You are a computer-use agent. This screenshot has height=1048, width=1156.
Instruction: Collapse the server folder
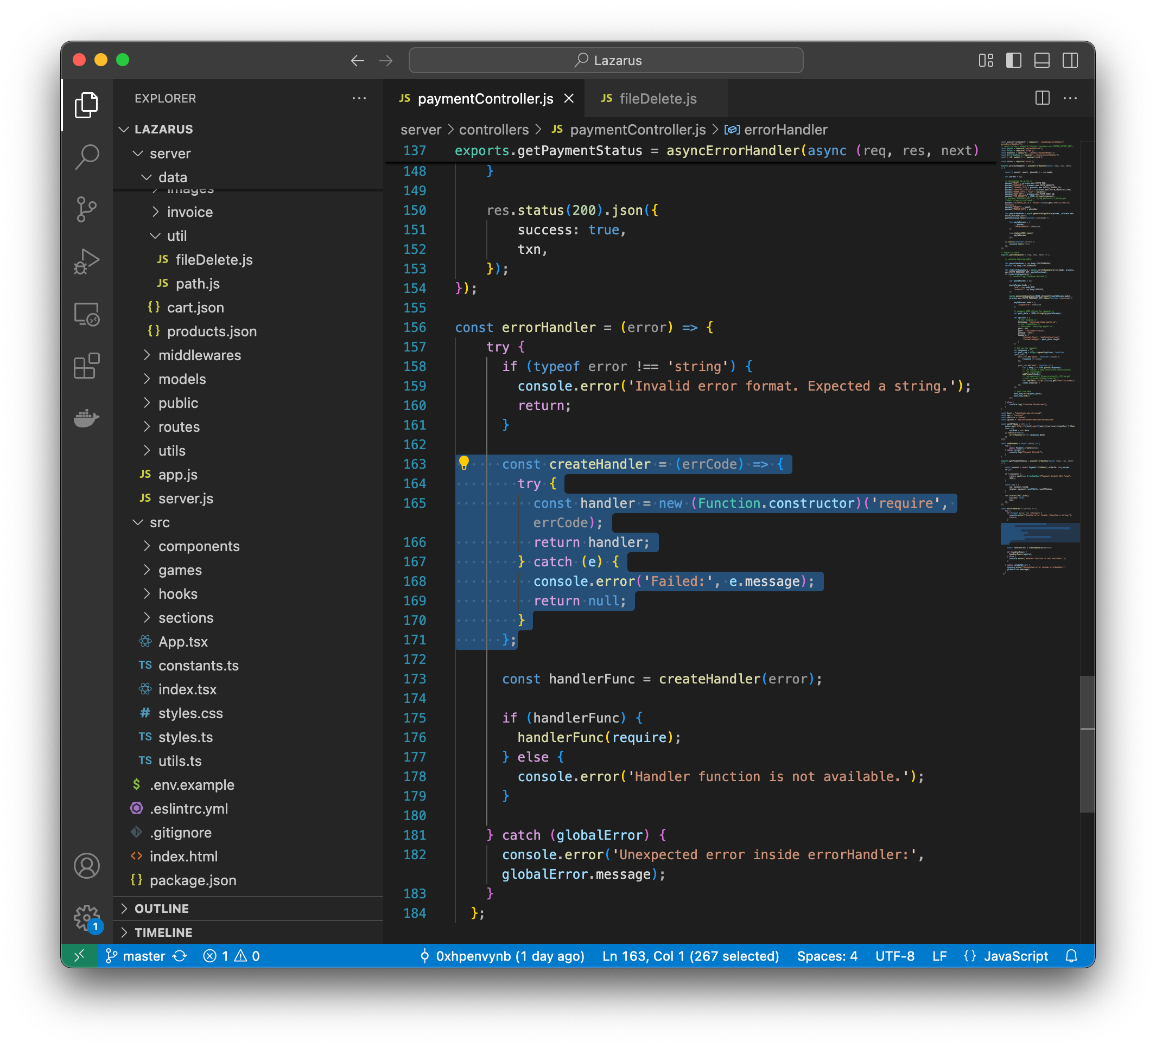point(247,153)
